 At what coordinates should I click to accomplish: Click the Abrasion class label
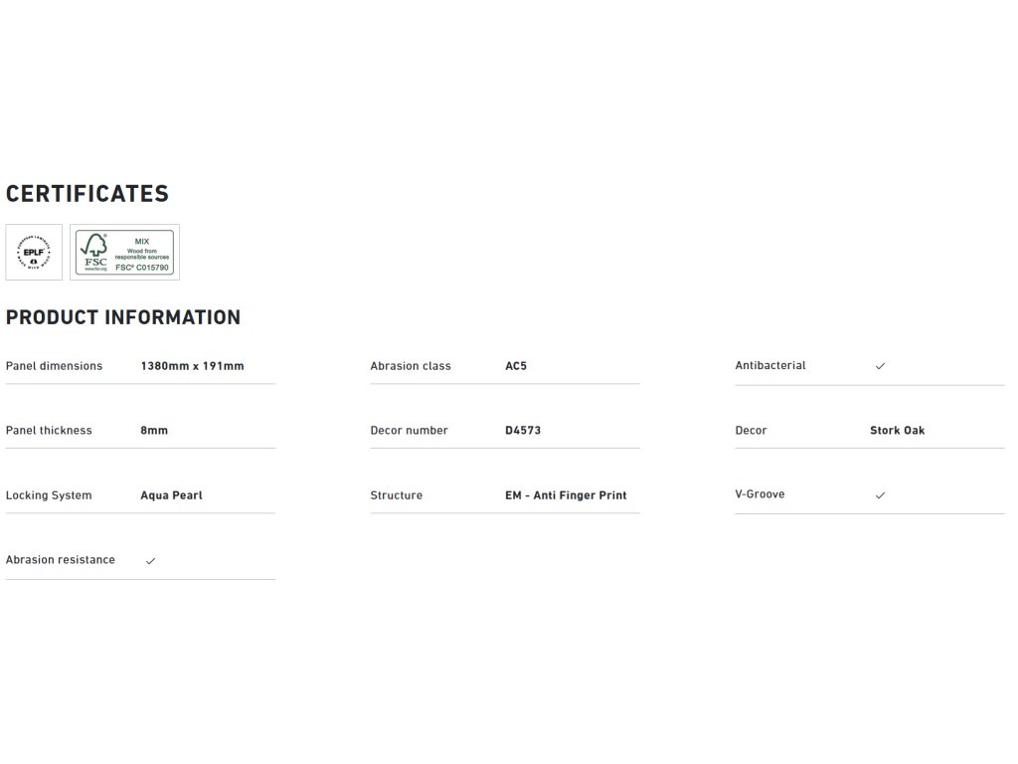pos(411,366)
